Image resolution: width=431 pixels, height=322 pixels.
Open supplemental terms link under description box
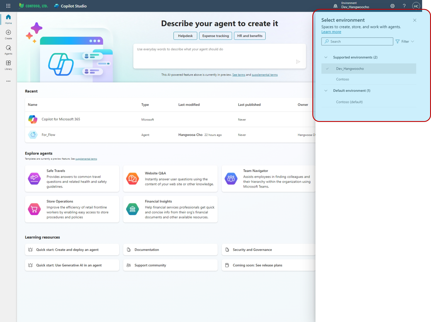[x=265, y=75]
